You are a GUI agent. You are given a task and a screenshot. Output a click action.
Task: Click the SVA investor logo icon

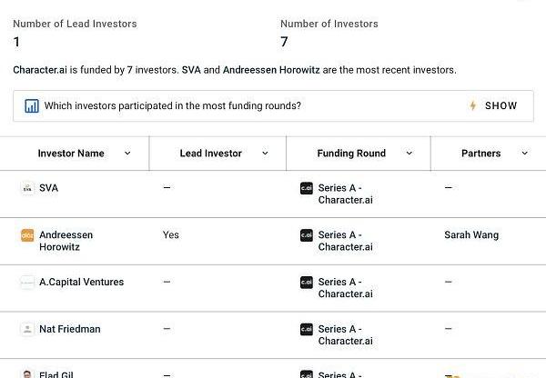click(x=27, y=188)
